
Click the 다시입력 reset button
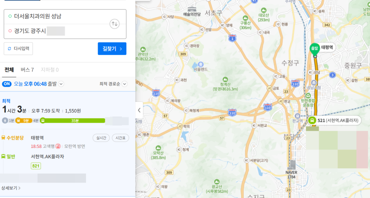[x=18, y=49]
